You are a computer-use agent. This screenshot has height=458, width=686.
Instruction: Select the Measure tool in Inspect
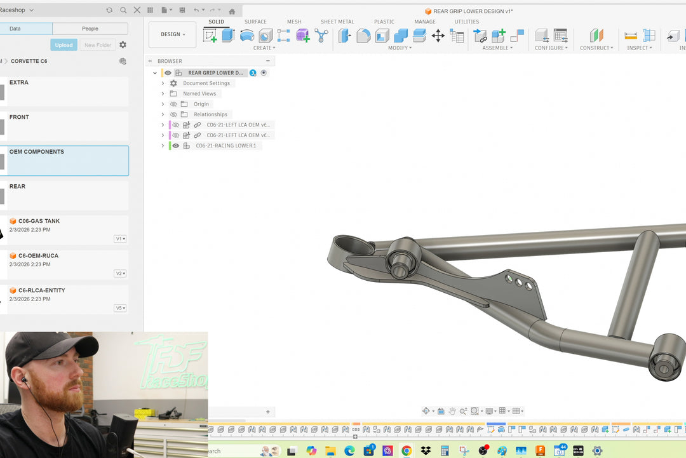click(631, 36)
